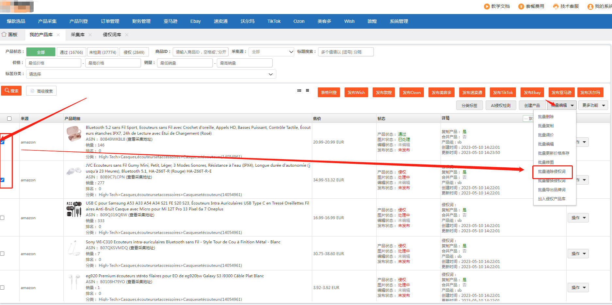612x305 pixels.
Task: Focus the 最低价格 input field
Action: point(53,63)
